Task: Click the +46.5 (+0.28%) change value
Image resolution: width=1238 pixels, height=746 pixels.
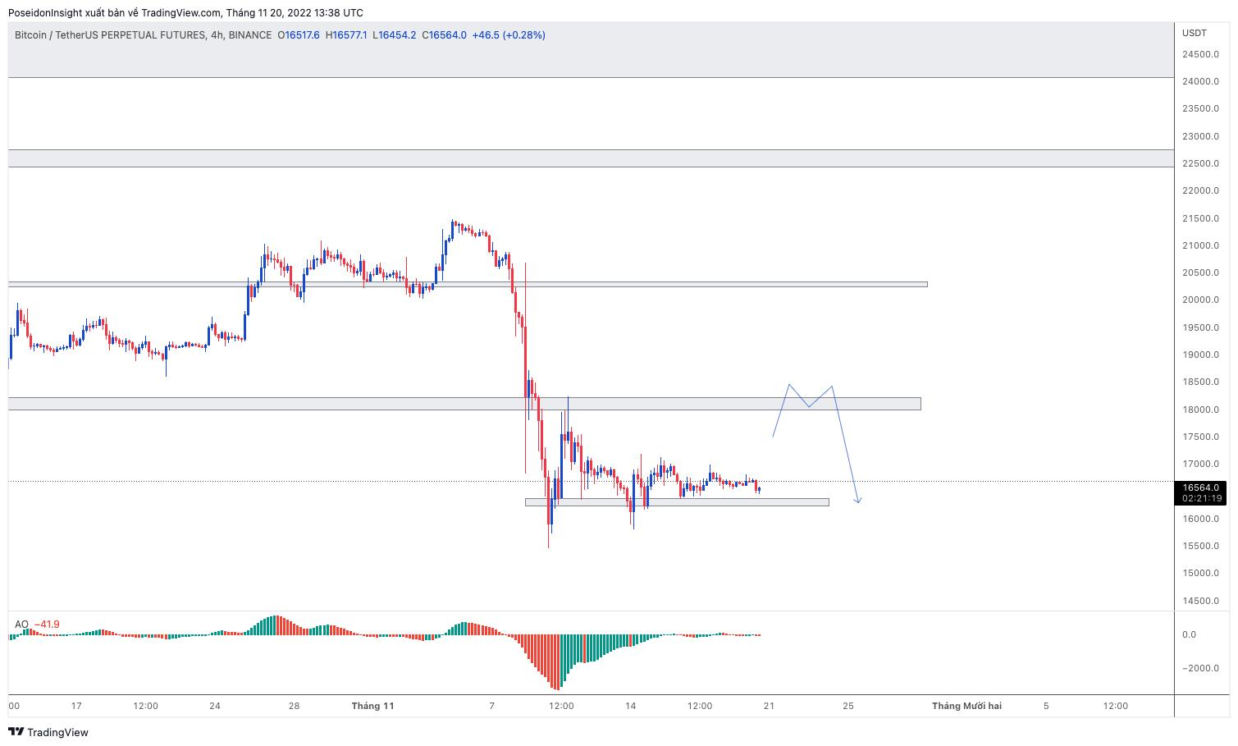Action: coord(509,35)
